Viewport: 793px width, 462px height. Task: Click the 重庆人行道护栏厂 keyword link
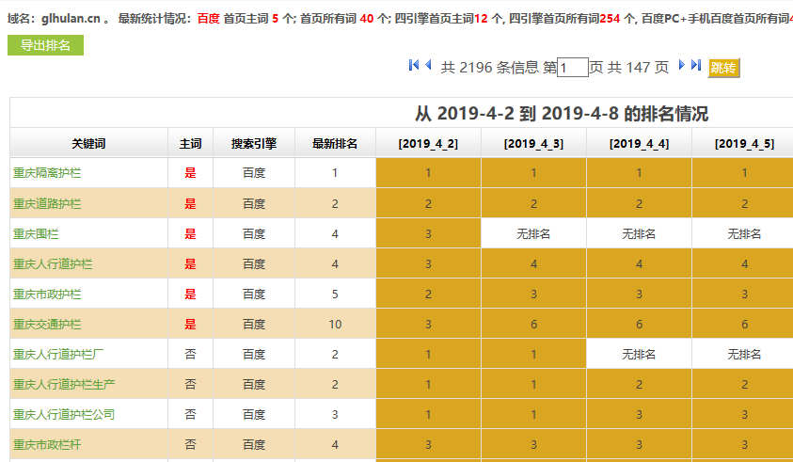pos(58,354)
